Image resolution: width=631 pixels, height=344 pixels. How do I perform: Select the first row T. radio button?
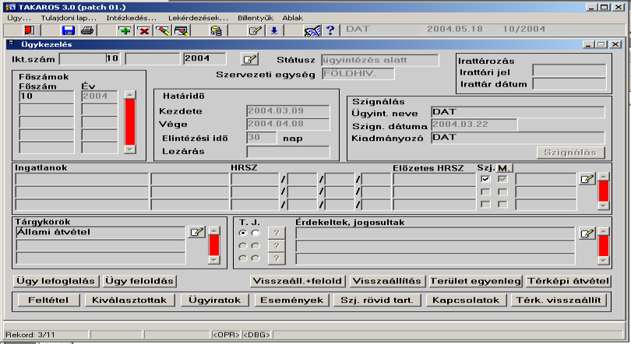point(242,233)
